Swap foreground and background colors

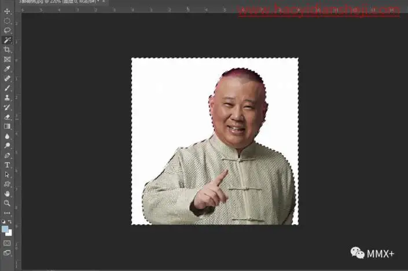click(x=10, y=222)
